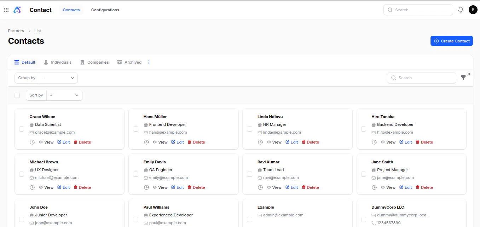Viewport: 480px width, 227px height.
Task: Delete Ravi Kumar's contact
Action: (x=310, y=187)
